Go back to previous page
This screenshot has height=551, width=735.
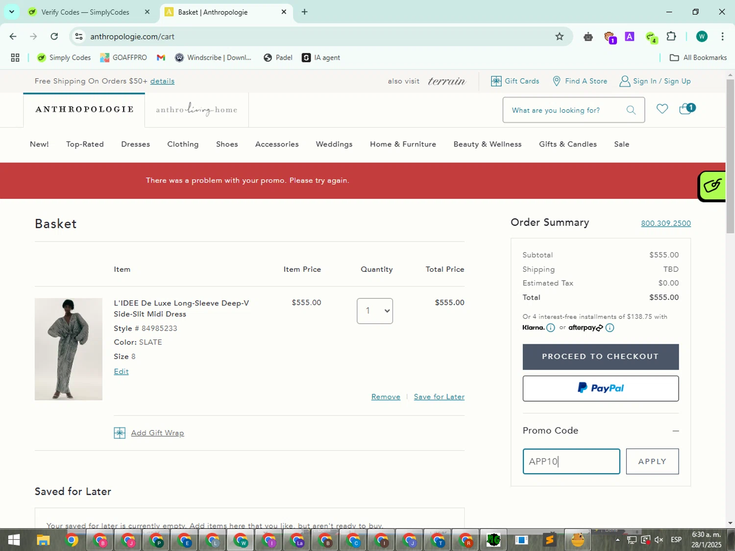(13, 36)
